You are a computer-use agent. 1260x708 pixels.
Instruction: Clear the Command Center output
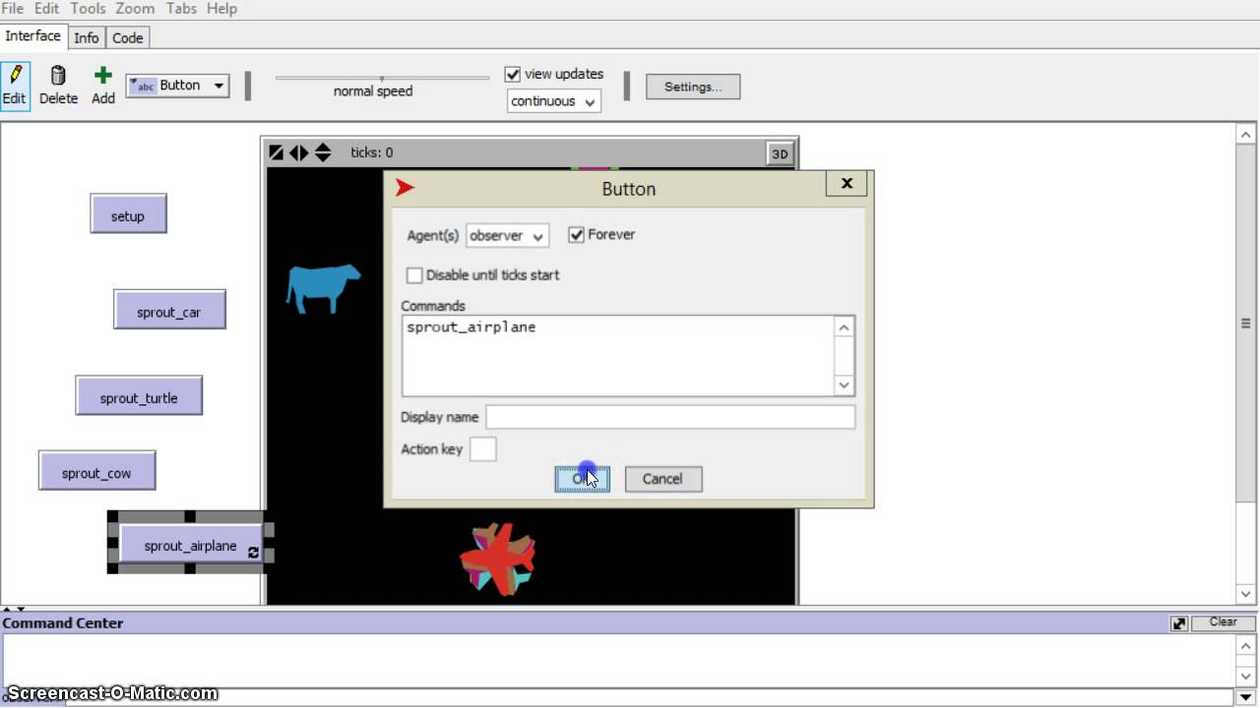[1224, 622]
